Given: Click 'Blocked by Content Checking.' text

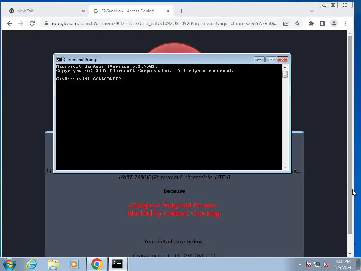Looking at the screenshot, I should click(x=174, y=213).
